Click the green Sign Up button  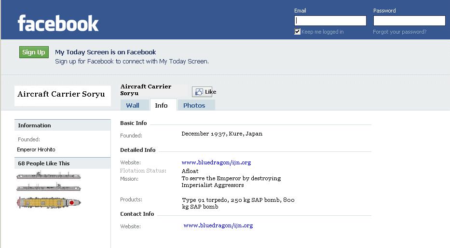click(34, 52)
